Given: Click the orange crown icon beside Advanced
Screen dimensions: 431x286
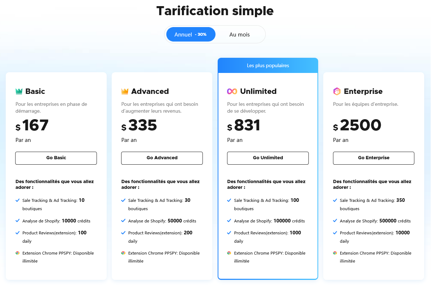Looking at the screenshot, I should pyautogui.click(x=125, y=91).
